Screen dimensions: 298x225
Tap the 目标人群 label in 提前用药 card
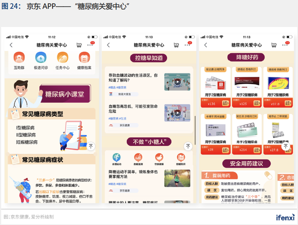[x=212, y=184]
